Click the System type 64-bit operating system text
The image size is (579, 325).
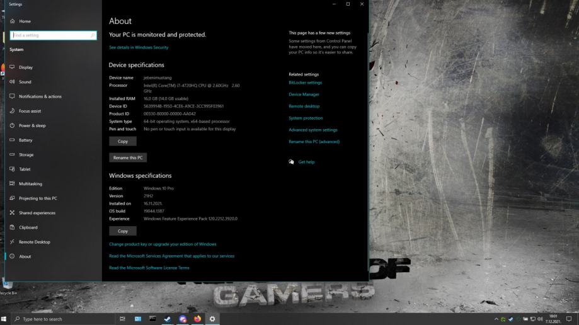click(x=186, y=121)
